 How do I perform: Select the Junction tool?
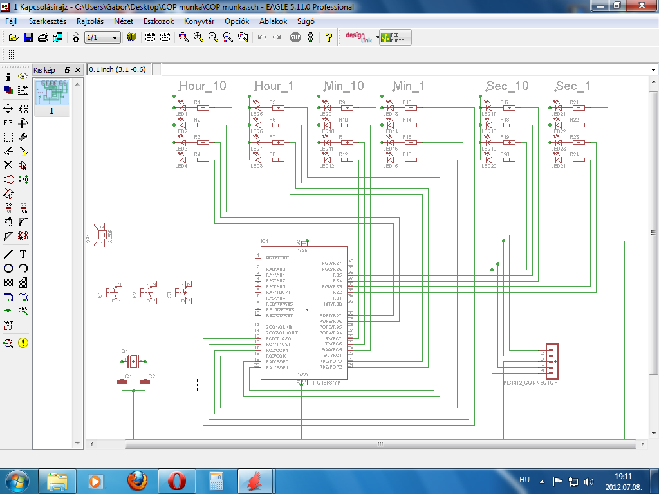click(x=8, y=311)
